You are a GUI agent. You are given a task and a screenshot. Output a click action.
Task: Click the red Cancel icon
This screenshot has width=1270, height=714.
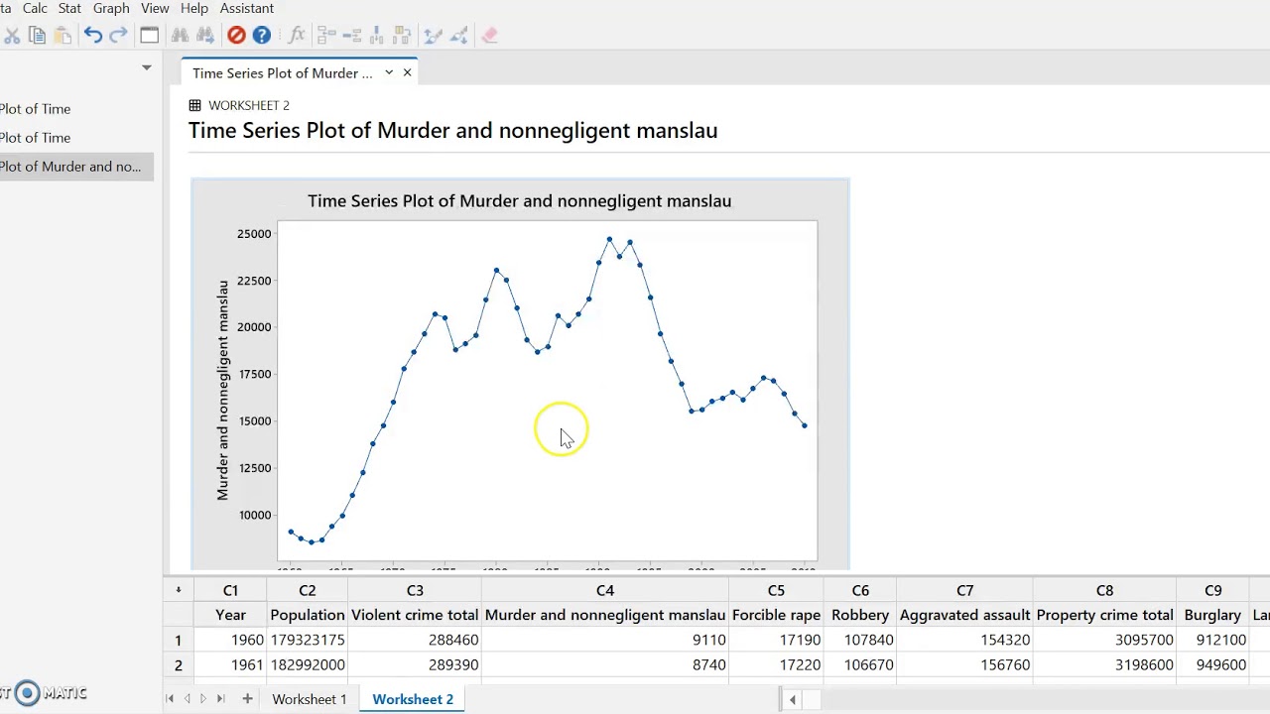click(x=236, y=36)
